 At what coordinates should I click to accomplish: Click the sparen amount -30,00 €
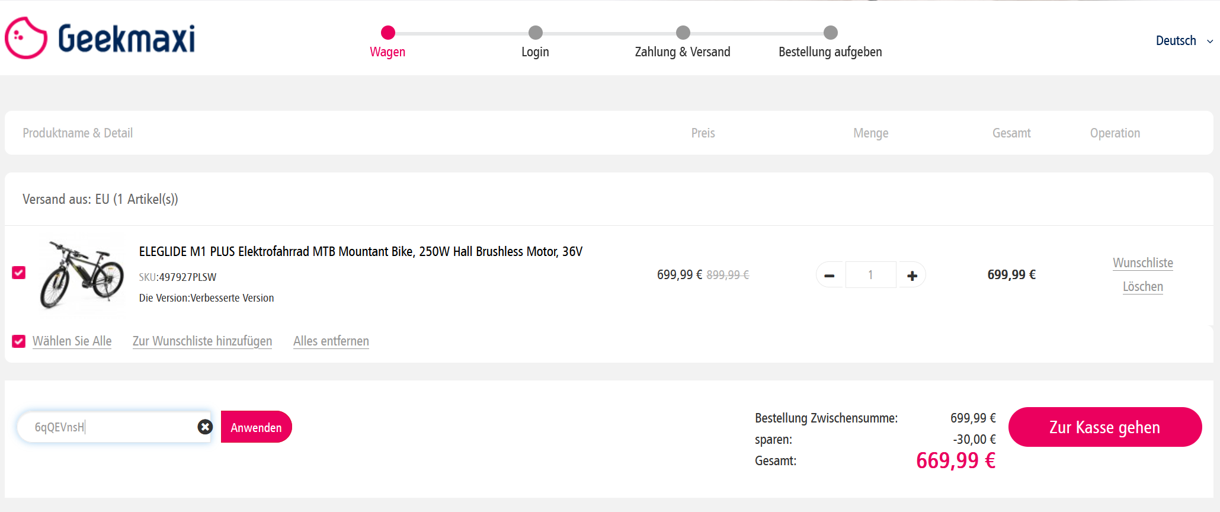pos(974,439)
